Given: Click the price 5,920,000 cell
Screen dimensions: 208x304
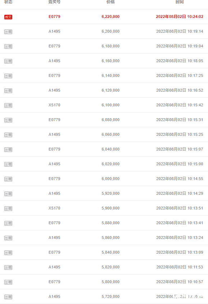Looking at the screenshot, I should click(110, 193).
